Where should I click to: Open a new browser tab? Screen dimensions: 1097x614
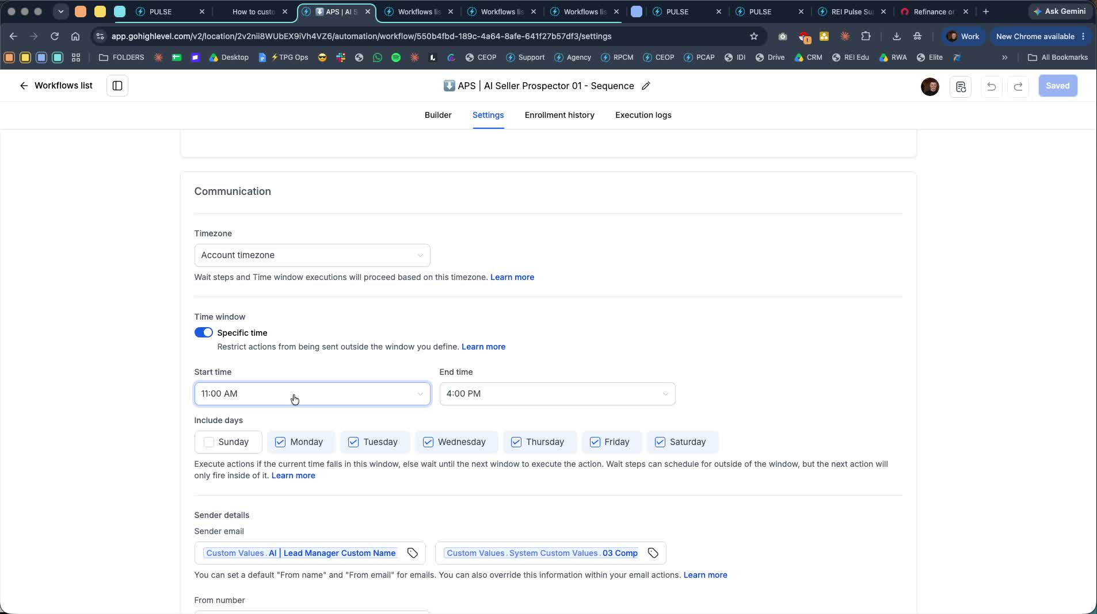tap(986, 11)
